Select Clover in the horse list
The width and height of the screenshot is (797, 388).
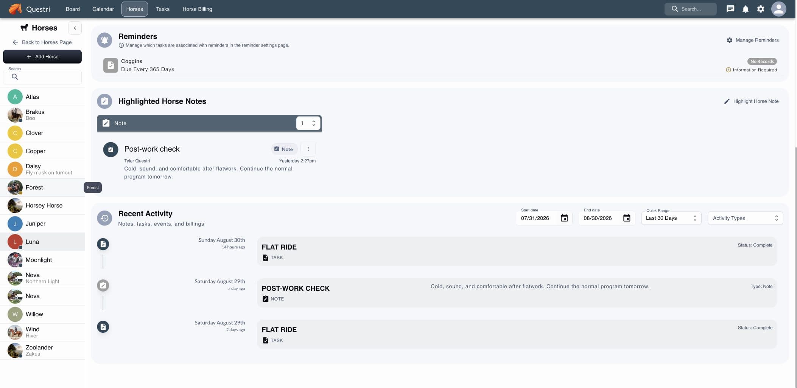click(x=42, y=133)
